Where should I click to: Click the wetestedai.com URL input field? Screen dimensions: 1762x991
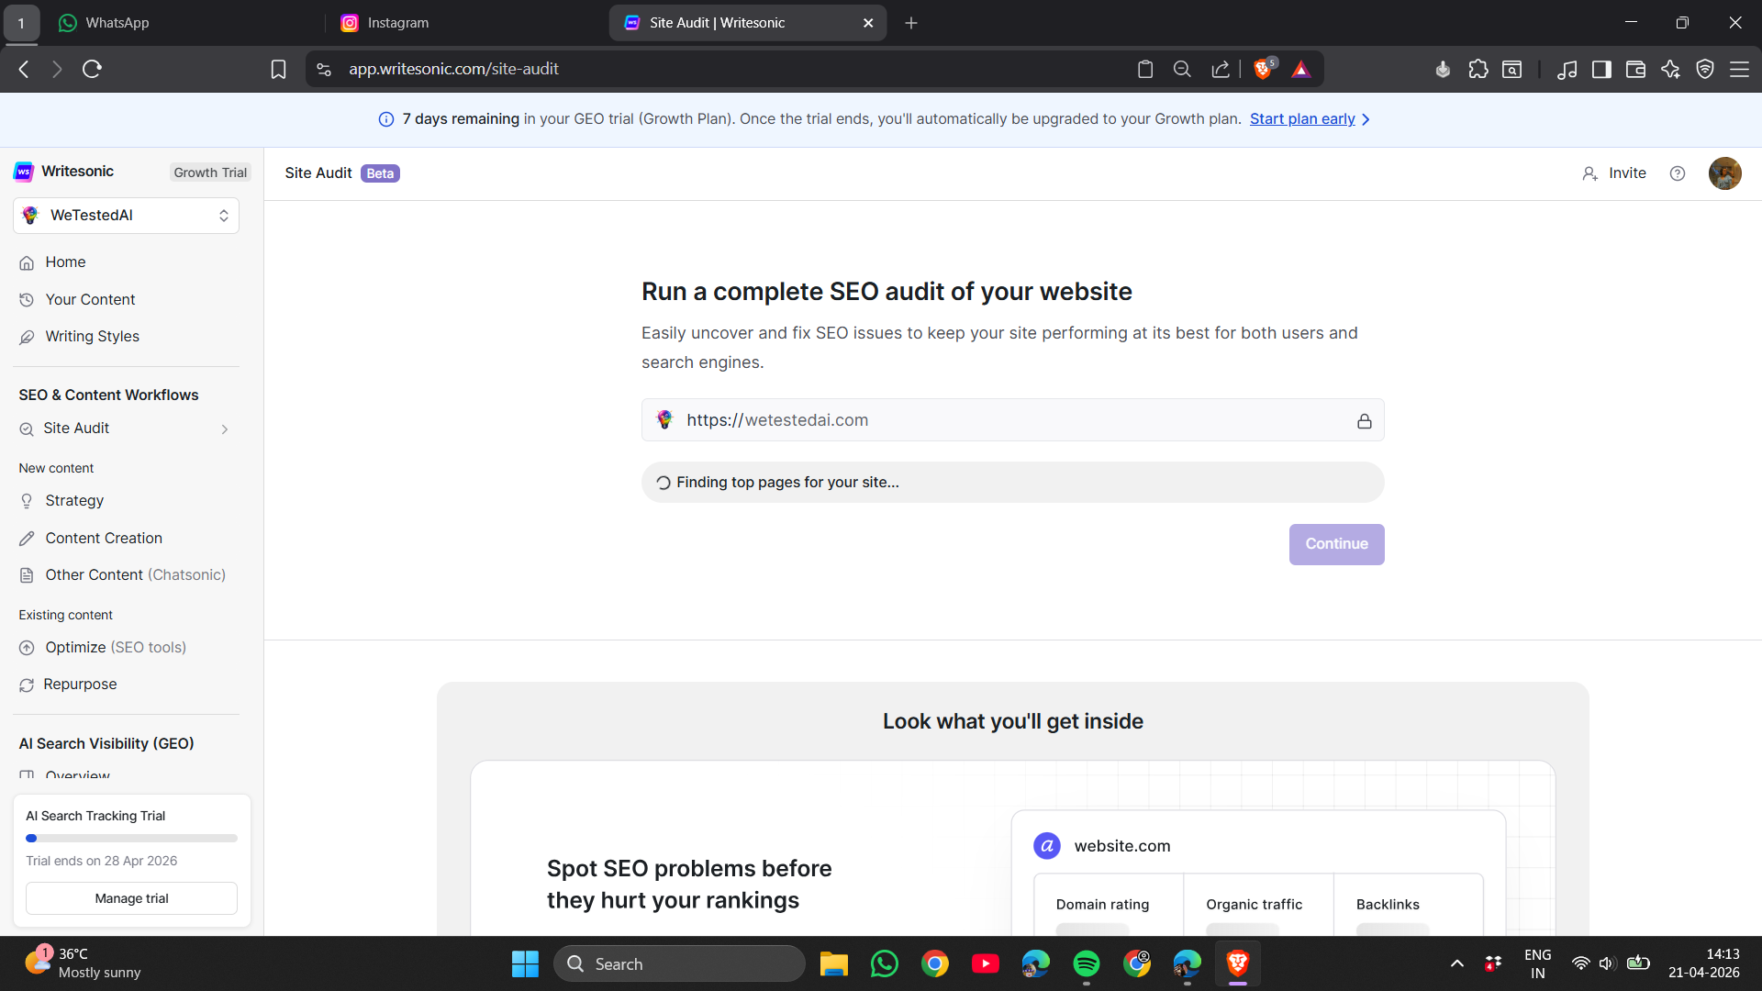[x=1009, y=420]
